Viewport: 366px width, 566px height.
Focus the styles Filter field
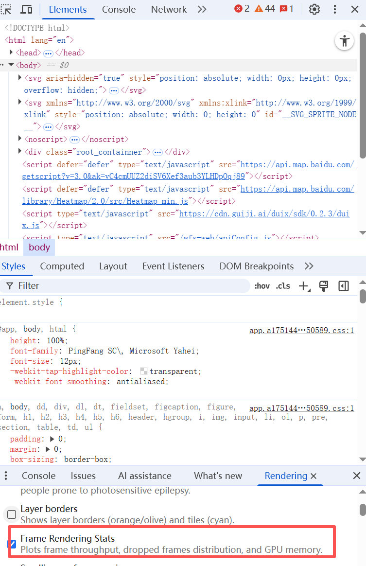pos(125,286)
